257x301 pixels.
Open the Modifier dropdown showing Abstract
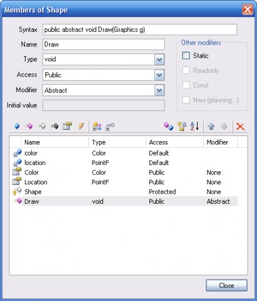159,90
